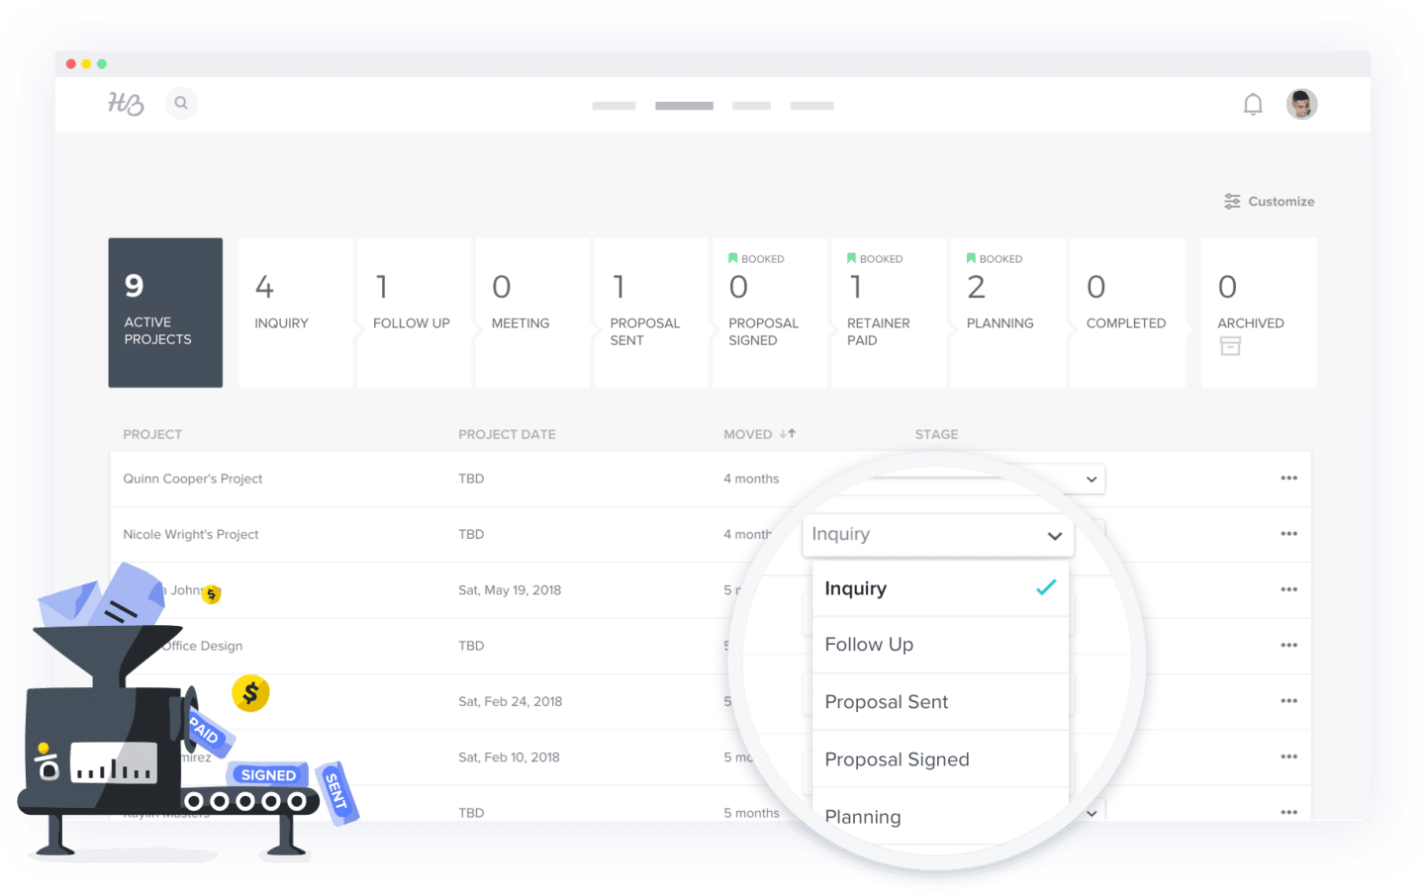Open Nicole Wright's Project
This screenshot has width=1425, height=891.
click(x=191, y=534)
